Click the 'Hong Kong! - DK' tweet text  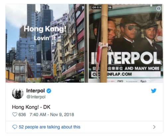point(31,107)
